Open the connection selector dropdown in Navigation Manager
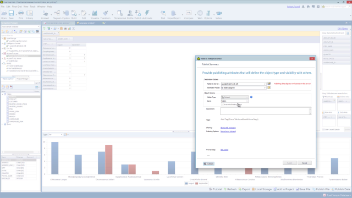This screenshot has height=198, width=352. tap(38, 27)
